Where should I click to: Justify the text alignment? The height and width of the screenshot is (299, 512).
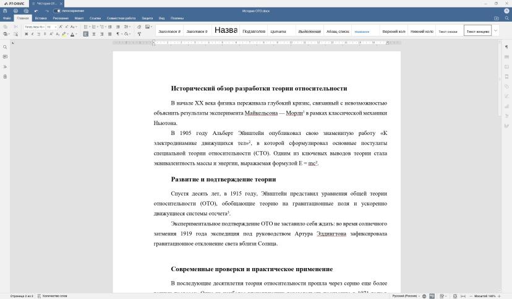109,34
